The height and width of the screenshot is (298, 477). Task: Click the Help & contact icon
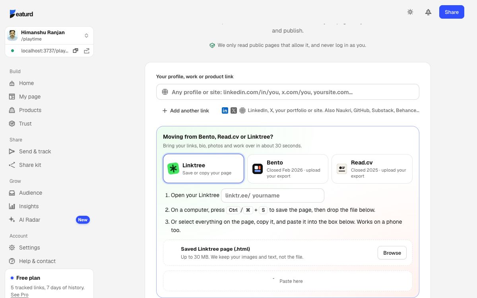pyautogui.click(x=12, y=261)
